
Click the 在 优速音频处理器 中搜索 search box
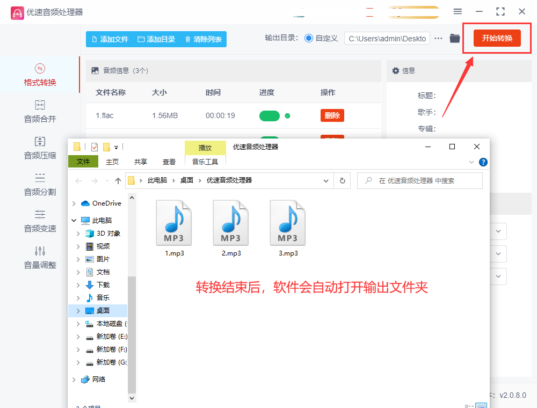point(420,180)
